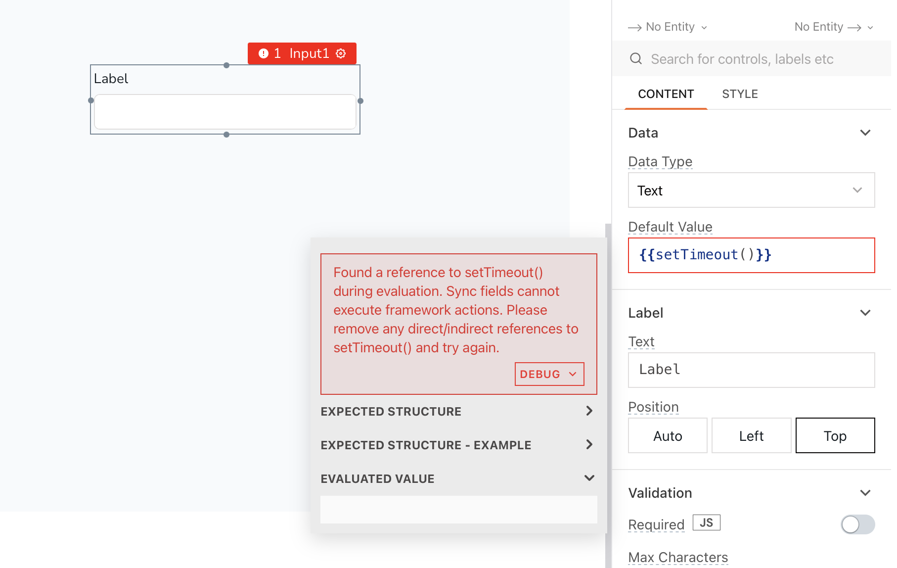Viewport: 897px width, 568px height.
Task: Set label position to Left
Action: pos(751,435)
